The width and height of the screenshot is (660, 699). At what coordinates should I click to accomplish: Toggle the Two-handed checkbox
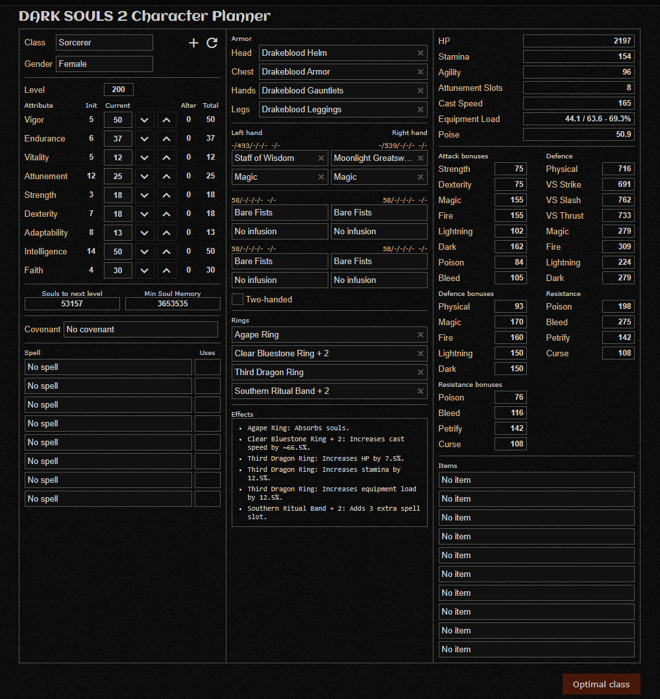(x=238, y=300)
